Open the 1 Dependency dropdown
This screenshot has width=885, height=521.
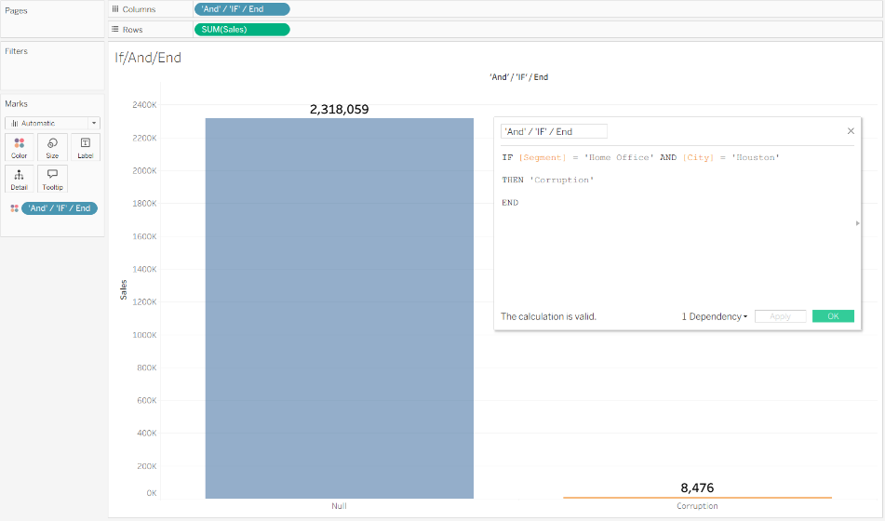click(715, 316)
